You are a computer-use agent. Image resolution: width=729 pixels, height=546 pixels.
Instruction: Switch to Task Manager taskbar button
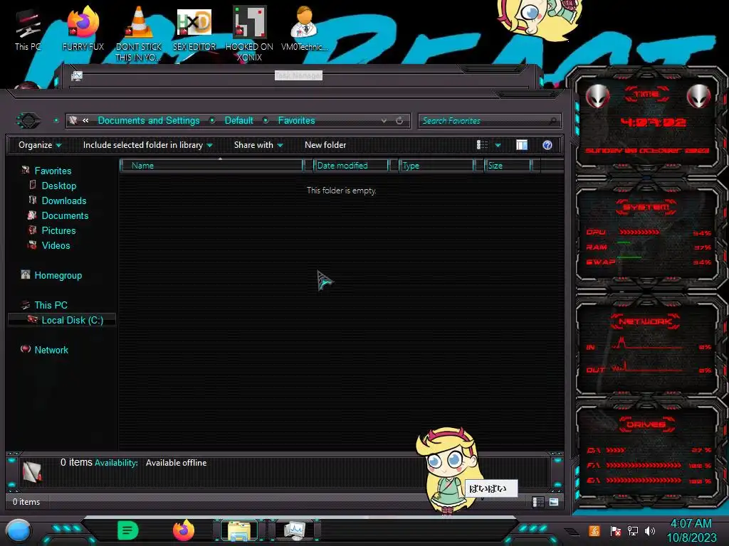[295, 530]
